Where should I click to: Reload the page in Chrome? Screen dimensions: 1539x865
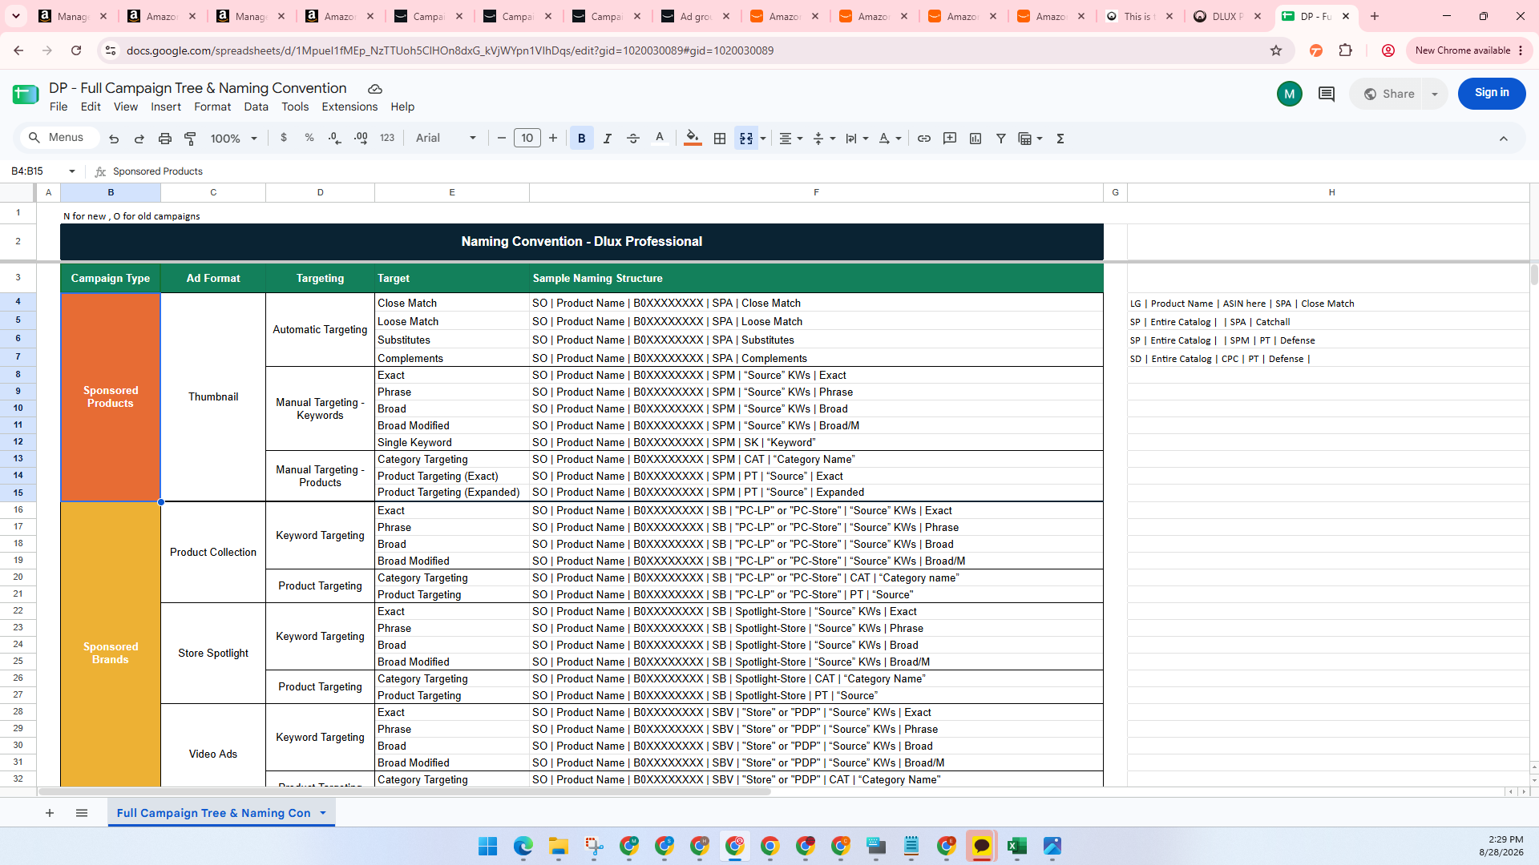click(x=76, y=50)
